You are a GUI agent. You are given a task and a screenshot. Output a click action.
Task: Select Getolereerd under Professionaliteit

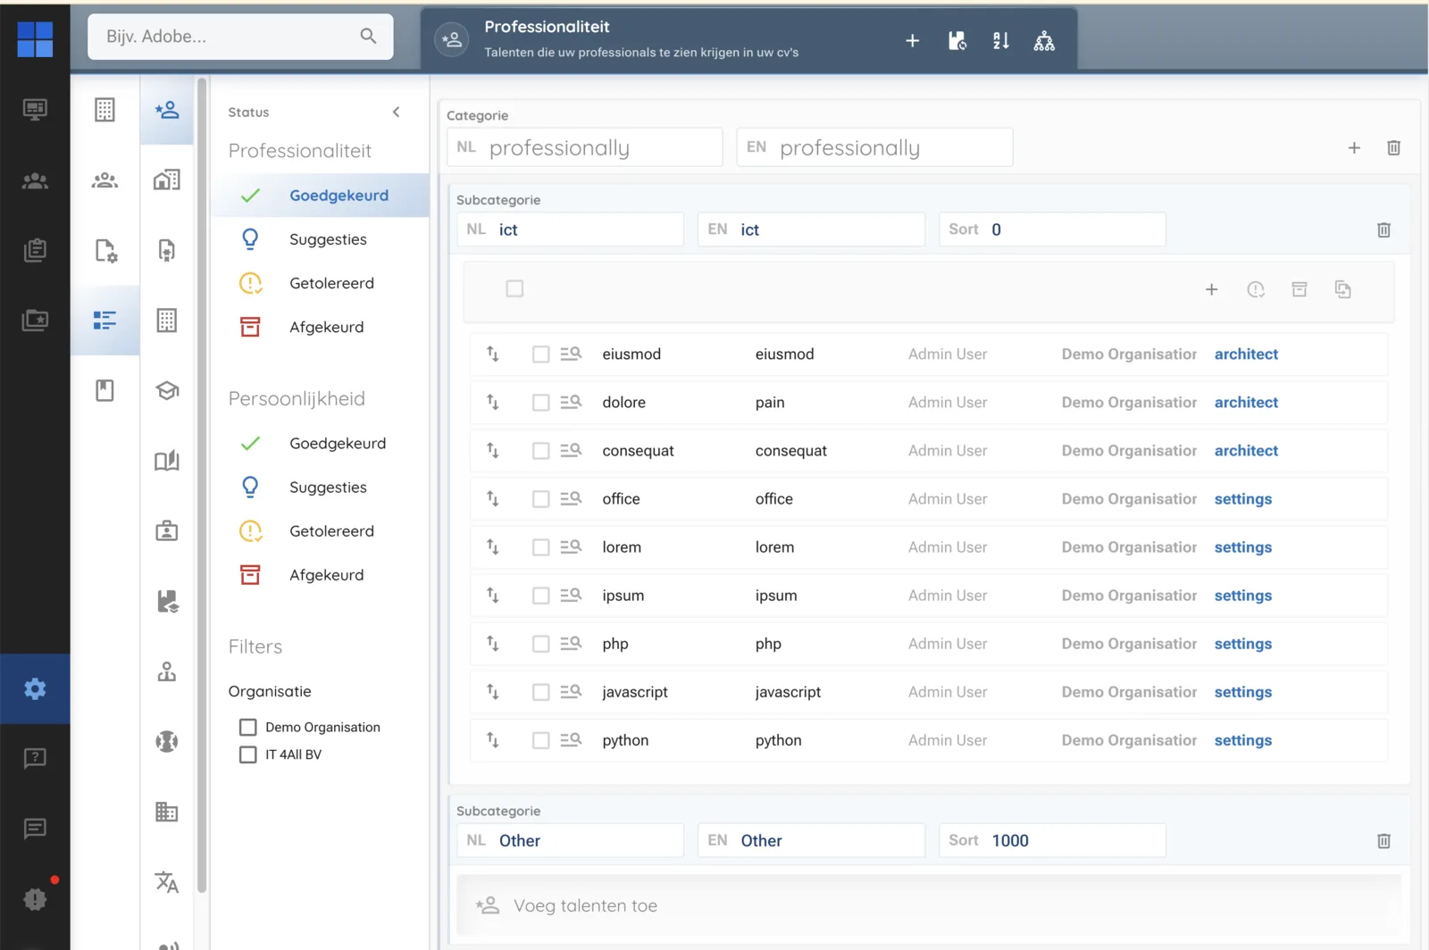pos(321,283)
